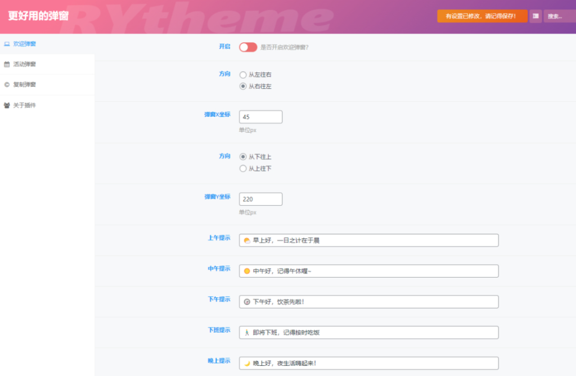Select the 从右往左 radio option
The width and height of the screenshot is (576, 376).
(243, 87)
